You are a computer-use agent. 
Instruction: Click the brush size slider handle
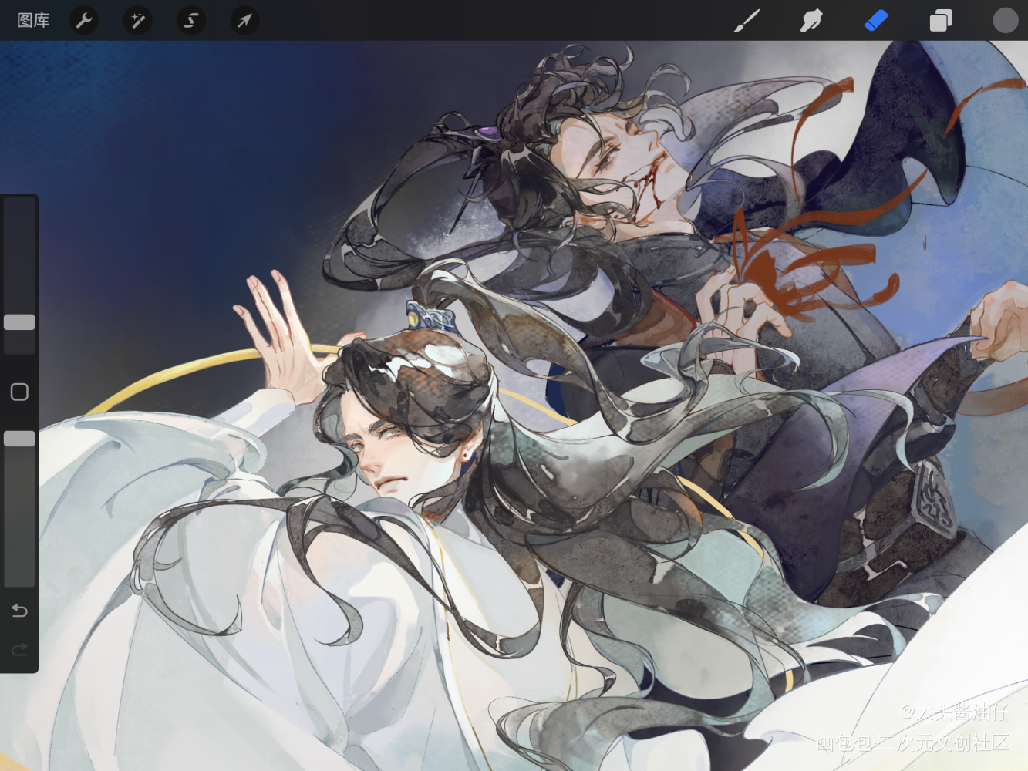[x=19, y=322]
